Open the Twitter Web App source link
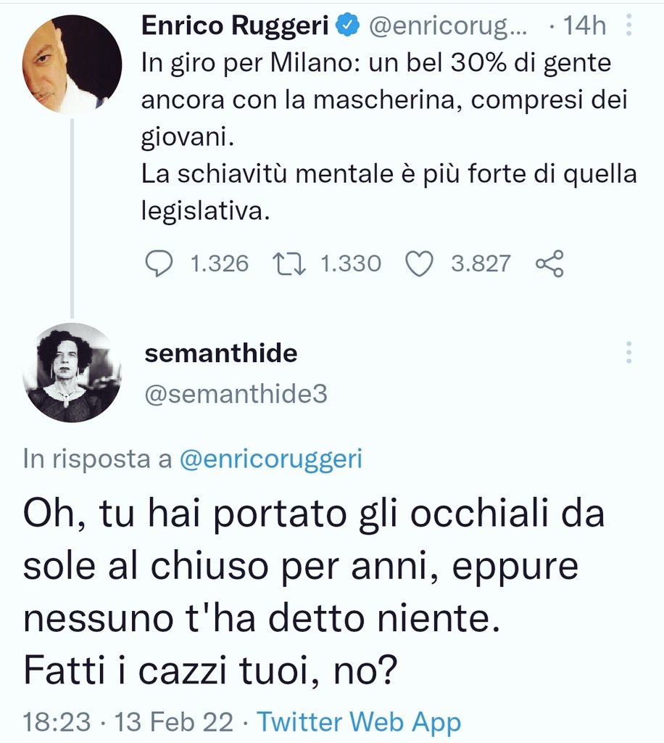The height and width of the screenshot is (743, 664). point(359,722)
